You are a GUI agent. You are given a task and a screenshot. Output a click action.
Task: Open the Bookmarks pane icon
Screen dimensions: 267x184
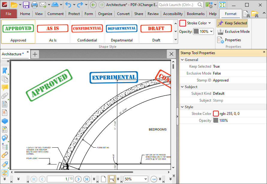pyautogui.click(x=5, y=71)
